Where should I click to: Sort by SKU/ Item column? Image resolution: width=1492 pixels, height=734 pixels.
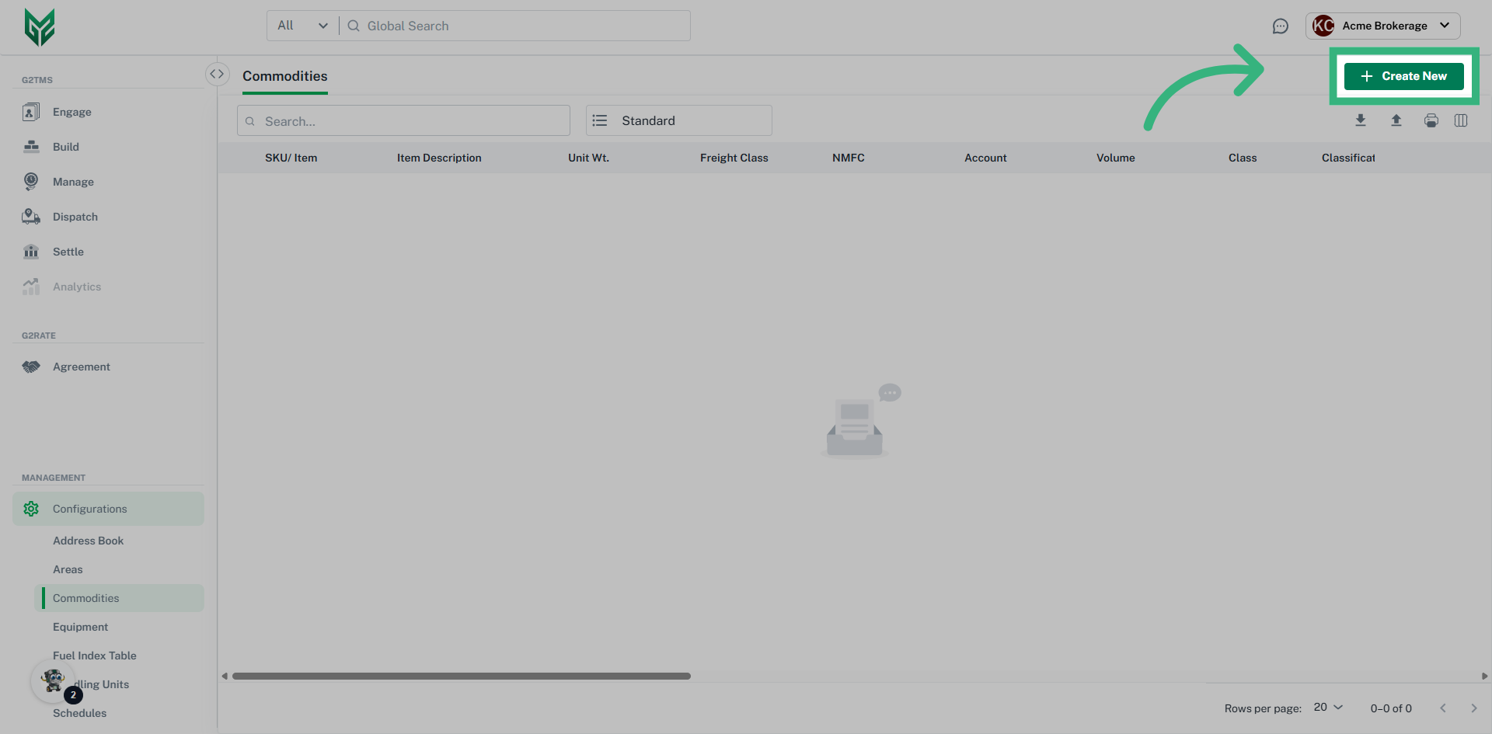point(291,158)
